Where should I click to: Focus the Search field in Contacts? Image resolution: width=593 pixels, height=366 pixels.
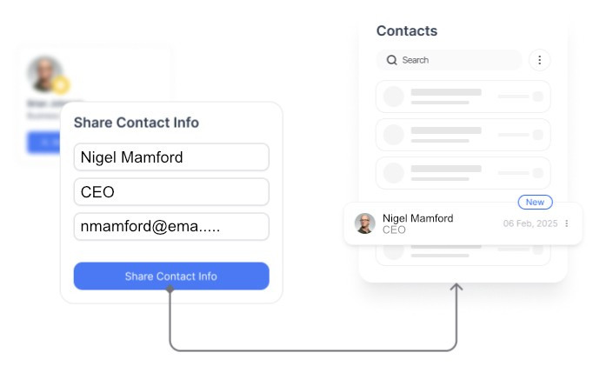point(456,60)
